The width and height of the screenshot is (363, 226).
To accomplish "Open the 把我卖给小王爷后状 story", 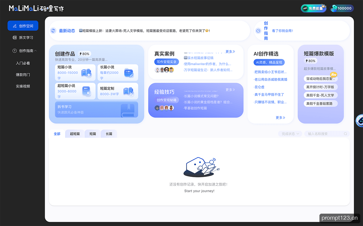I will pos(270,72).
